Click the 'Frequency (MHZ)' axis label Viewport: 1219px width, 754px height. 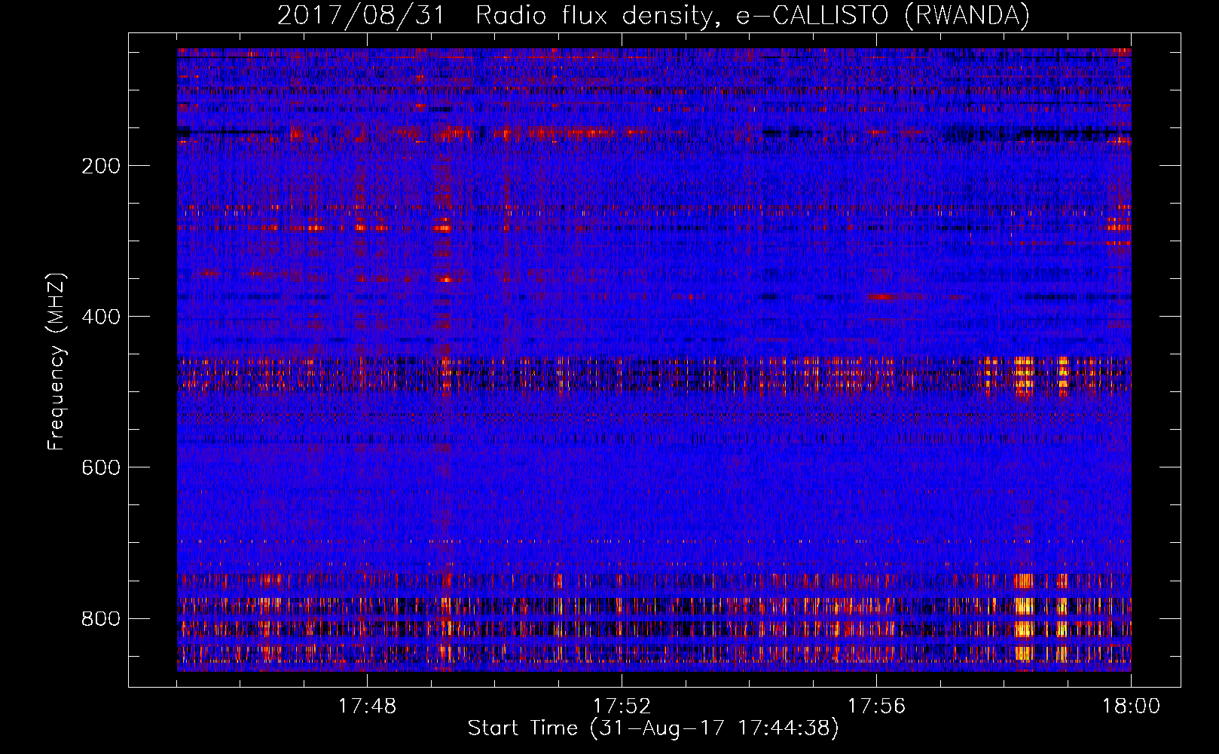[x=57, y=362]
